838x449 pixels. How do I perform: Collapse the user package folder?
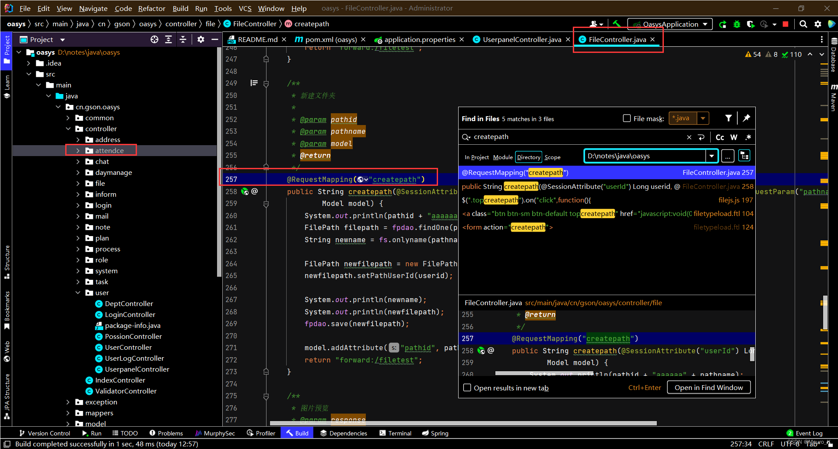(x=78, y=292)
